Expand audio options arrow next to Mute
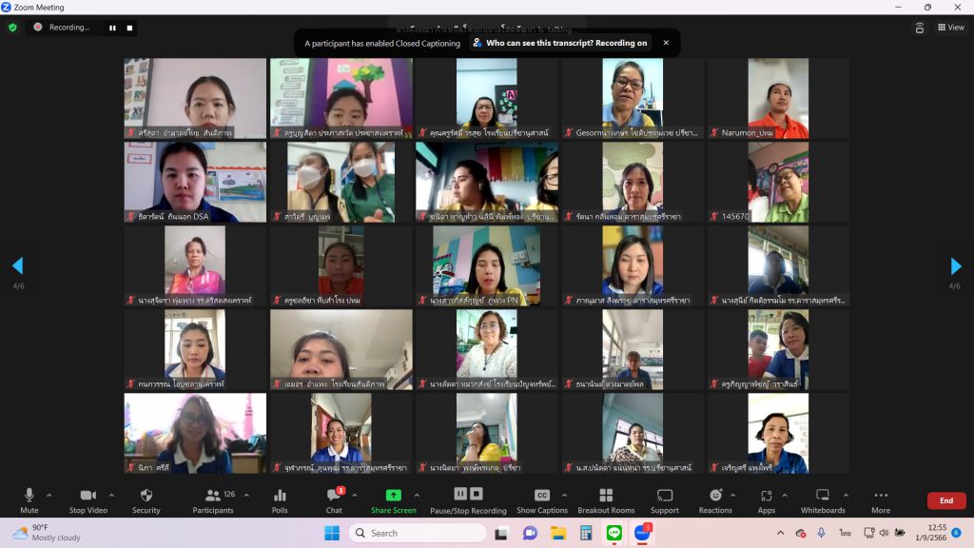The height and width of the screenshot is (548, 974). coord(49,495)
